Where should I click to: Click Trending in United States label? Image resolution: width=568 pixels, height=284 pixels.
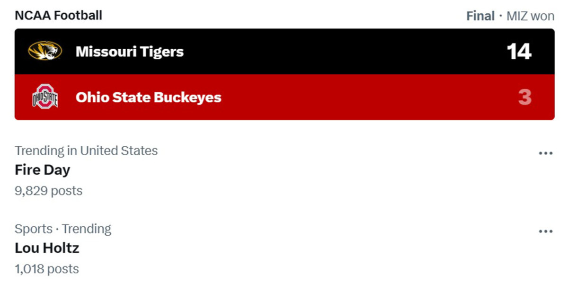[x=86, y=151]
